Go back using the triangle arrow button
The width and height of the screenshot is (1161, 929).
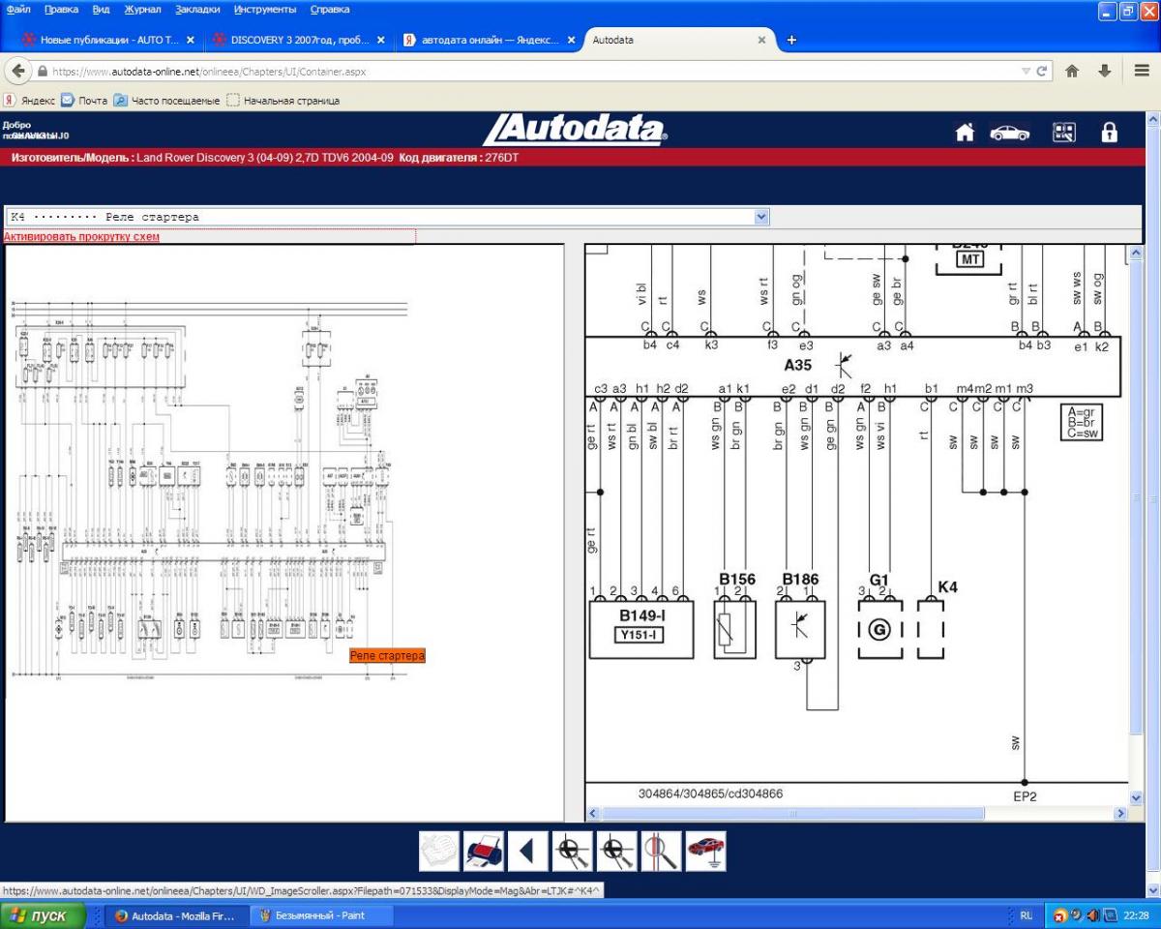point(528,851)
